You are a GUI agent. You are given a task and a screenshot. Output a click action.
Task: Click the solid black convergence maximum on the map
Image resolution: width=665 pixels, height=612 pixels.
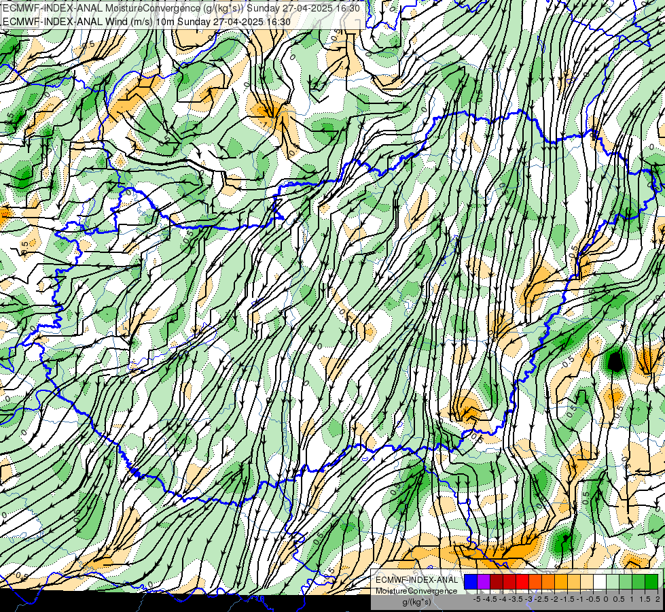coord(615,362)
